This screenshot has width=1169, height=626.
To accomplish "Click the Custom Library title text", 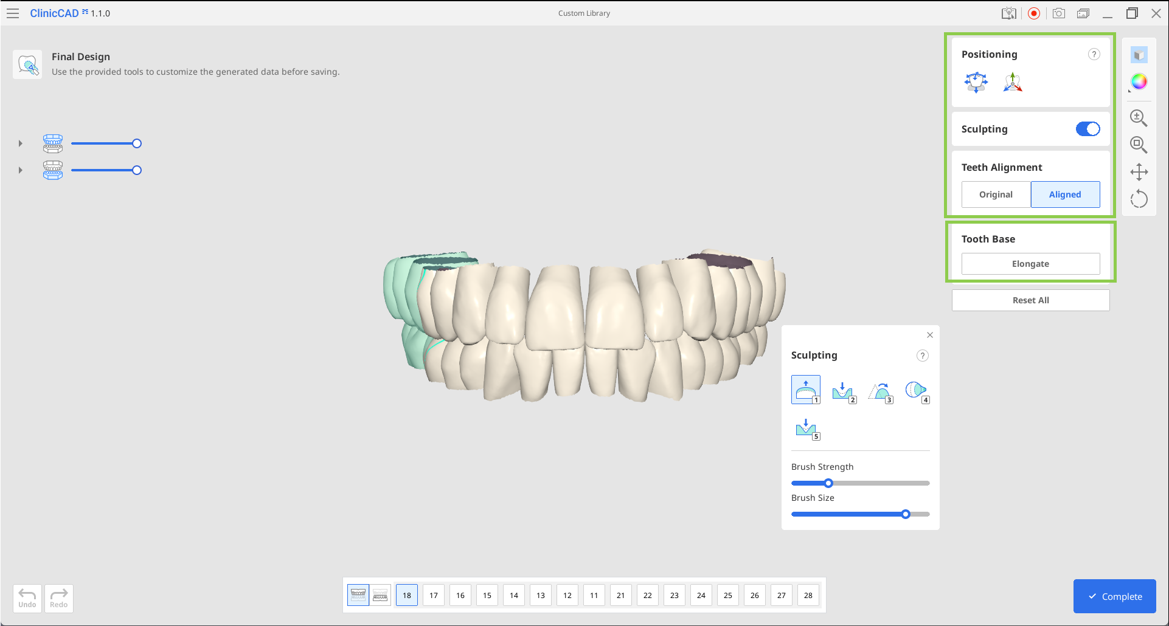I will 584,13.
